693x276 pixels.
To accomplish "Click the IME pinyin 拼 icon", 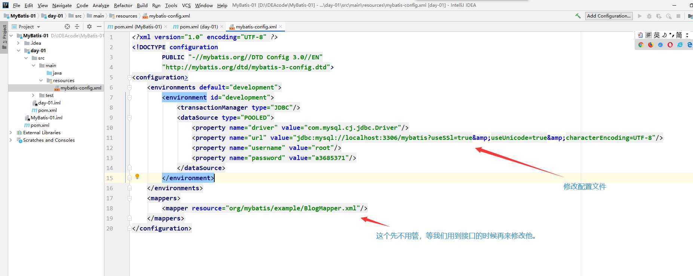I will tap(648, 35).
